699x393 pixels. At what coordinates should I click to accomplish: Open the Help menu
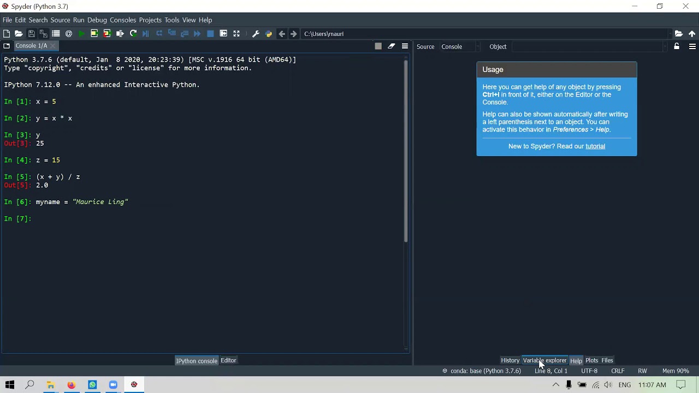[205, 20]
